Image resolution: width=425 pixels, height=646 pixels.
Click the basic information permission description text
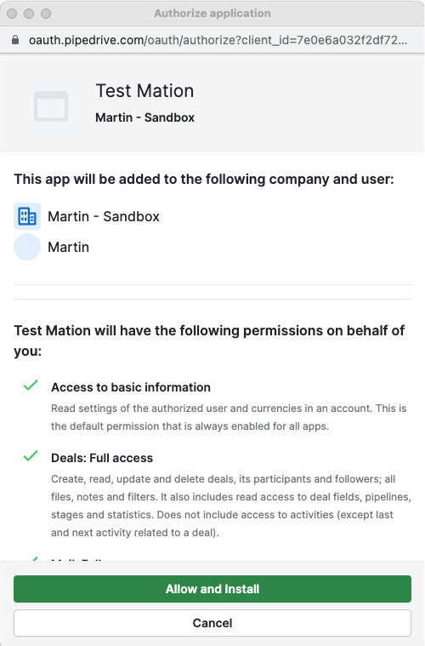pyautogui.click(x=229, y=417)
